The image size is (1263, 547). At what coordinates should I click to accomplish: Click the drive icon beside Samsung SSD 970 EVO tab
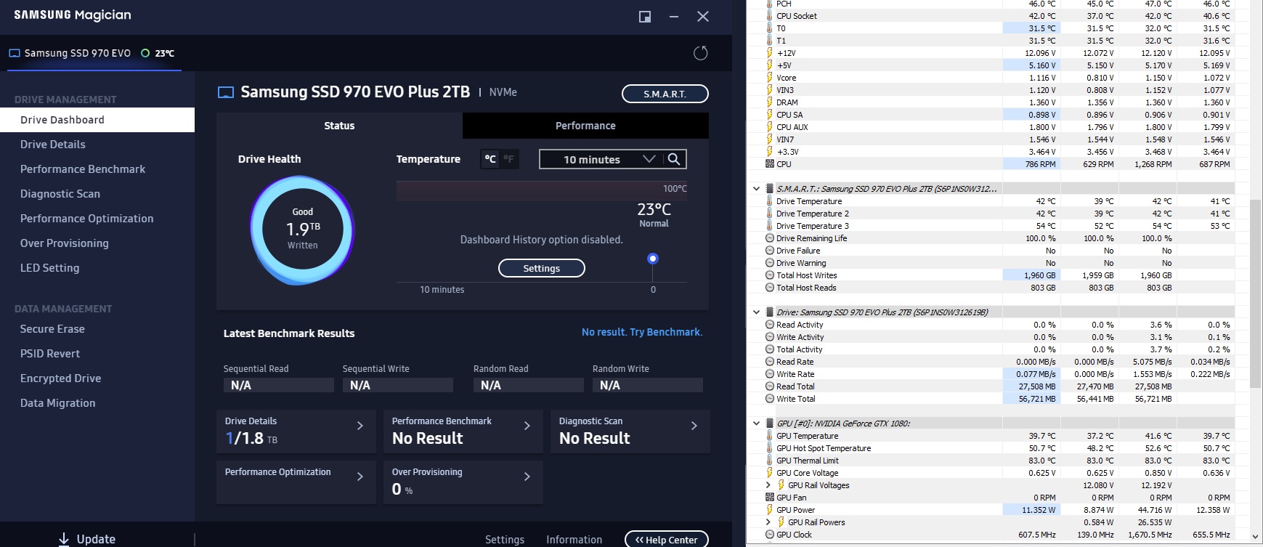point(15,53)
